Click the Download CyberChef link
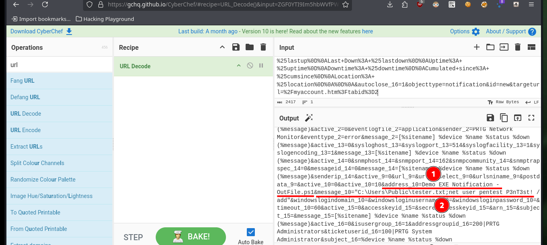The height and width of the screenshot is (245, 547). click(x=41, y=31)
